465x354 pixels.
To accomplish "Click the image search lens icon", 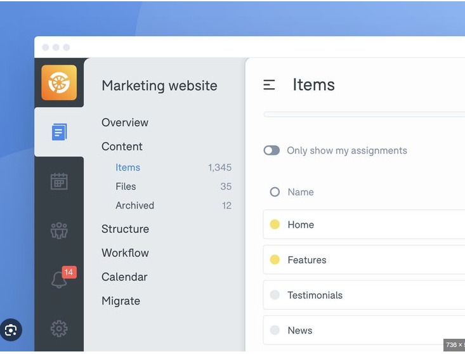I will (x=11, y=330).
